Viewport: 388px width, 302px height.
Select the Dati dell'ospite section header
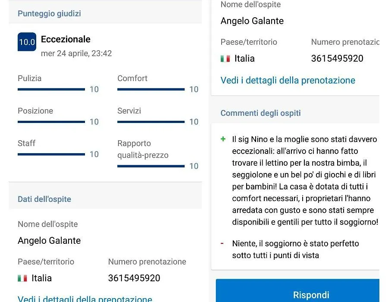(44, 199)
